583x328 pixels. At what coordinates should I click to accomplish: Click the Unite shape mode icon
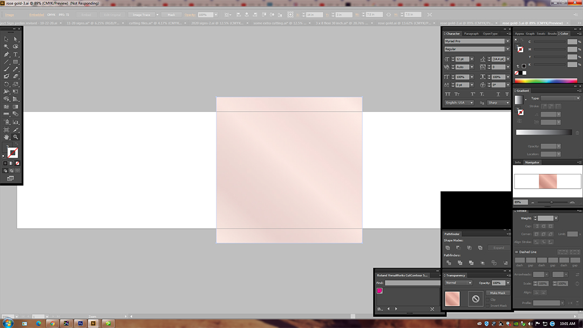coord(448,248)
